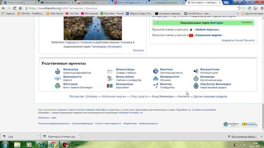
Task: Switch to Chrome in the taskbar
Action: click(x=53, y=145)
